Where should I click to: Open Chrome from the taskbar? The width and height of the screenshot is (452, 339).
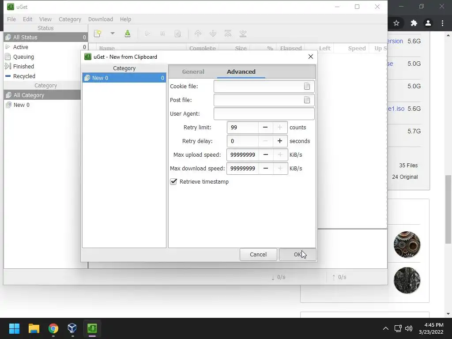[53, 328]
